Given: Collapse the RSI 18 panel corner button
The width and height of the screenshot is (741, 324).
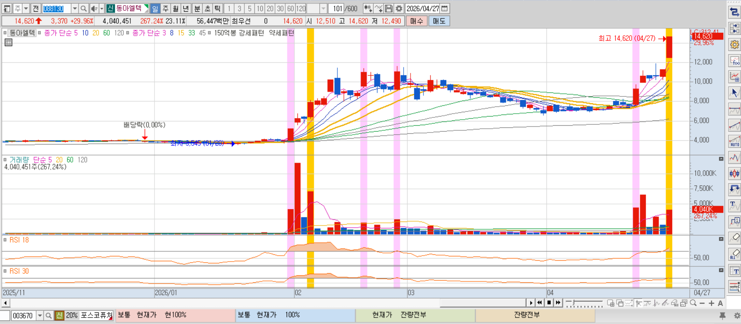Looking at the screenshot, I should click(x=721, y=239).
